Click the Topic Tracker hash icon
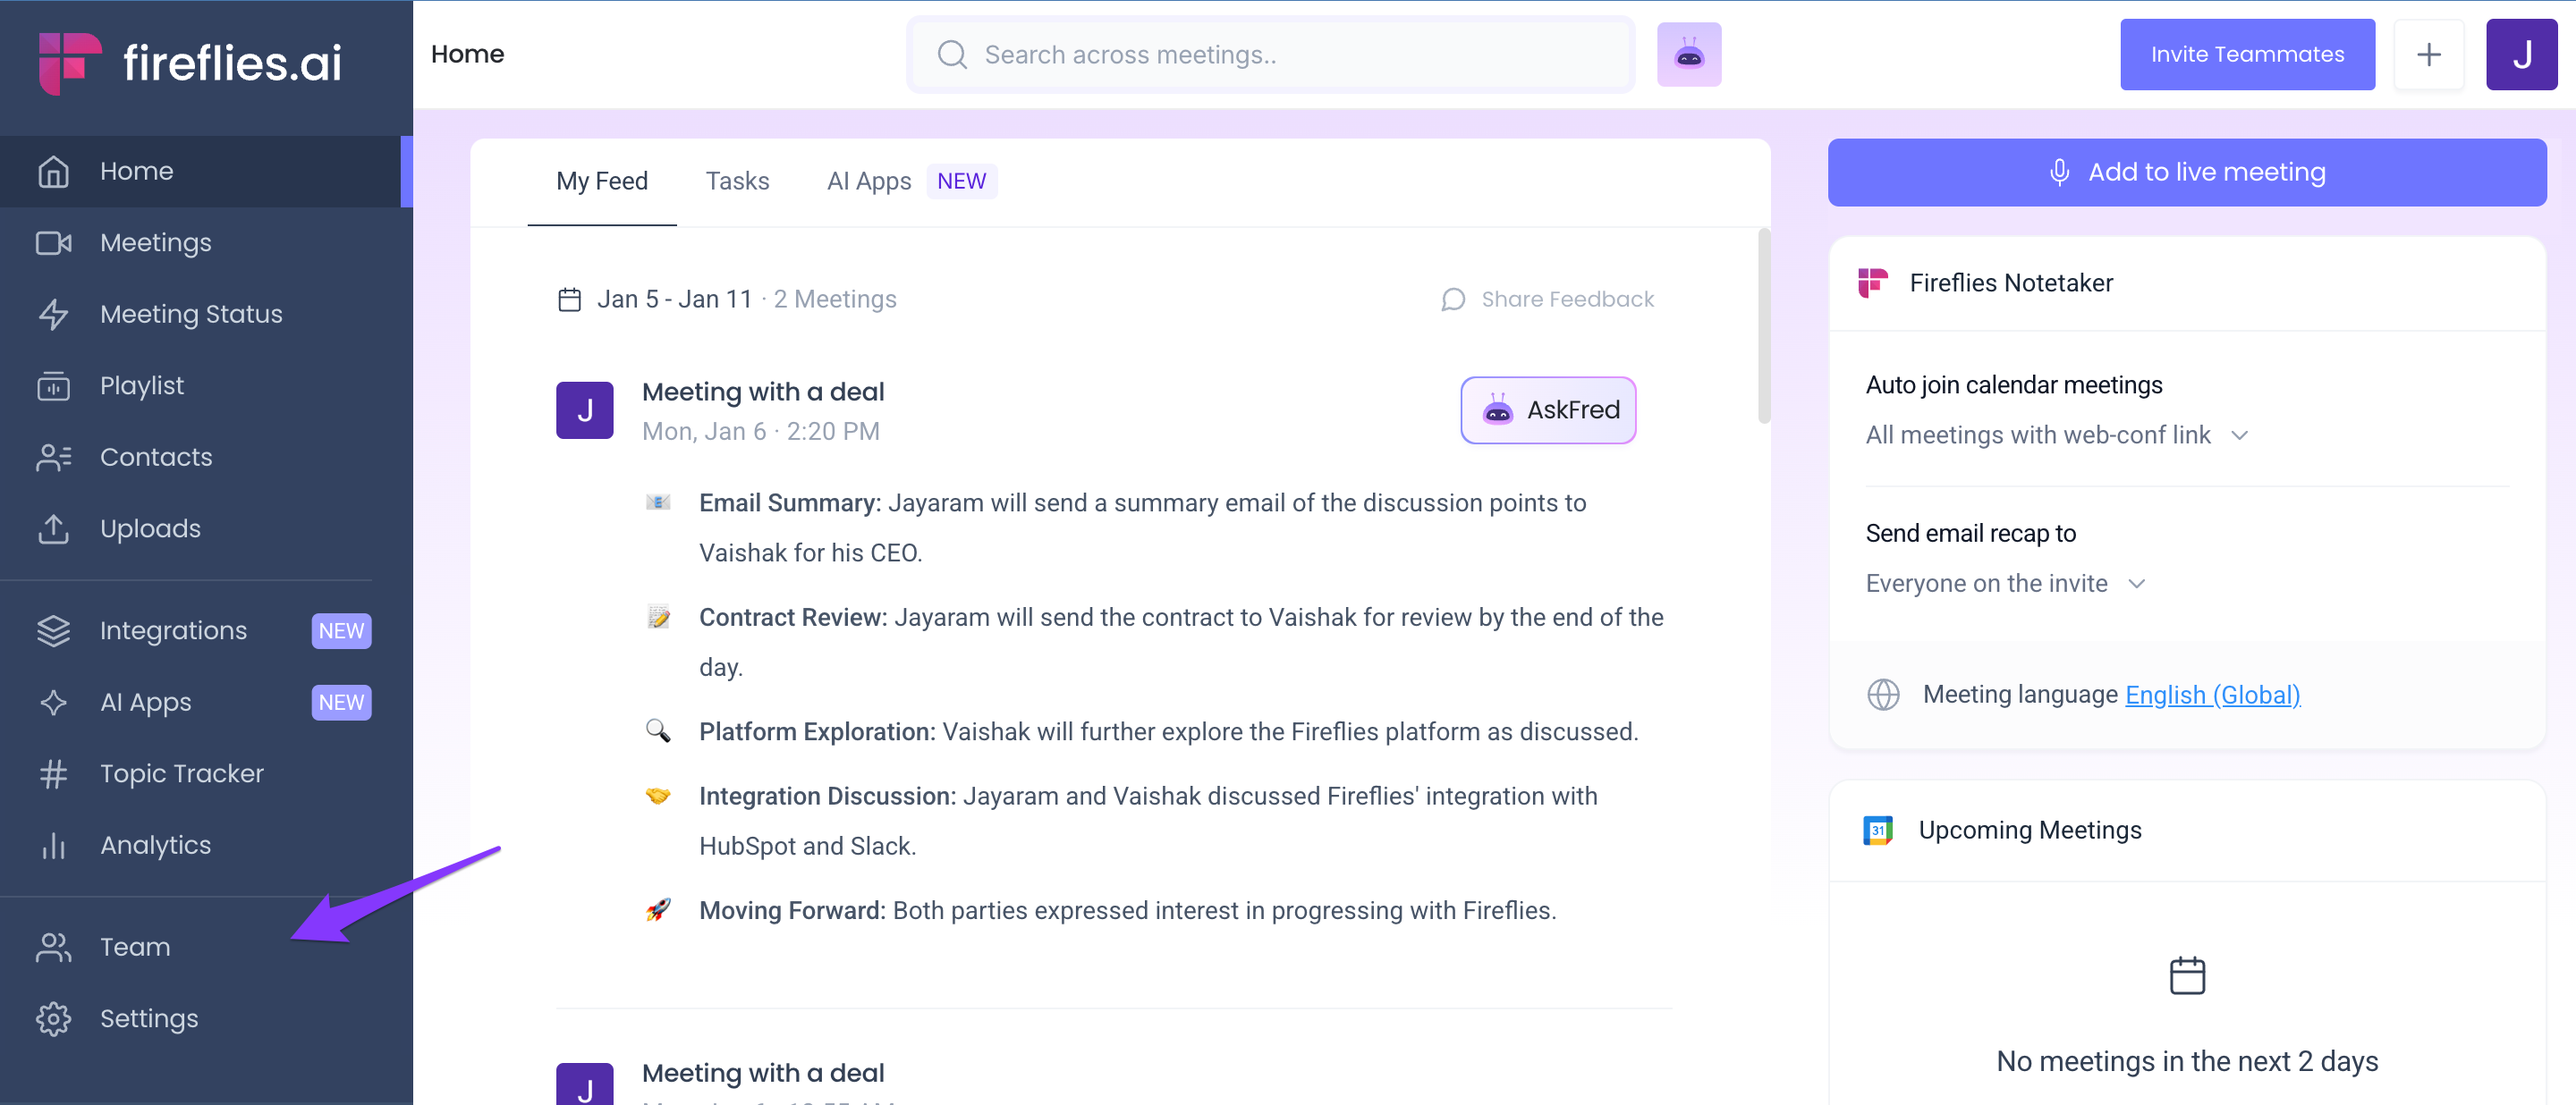The width and height of the screenshot is (2576, 1105). pos(53,773)
